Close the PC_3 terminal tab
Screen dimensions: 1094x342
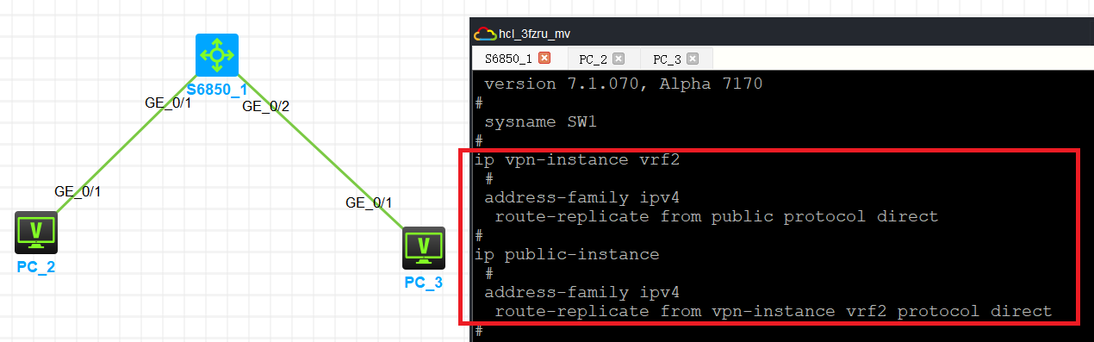coord(692,59)
